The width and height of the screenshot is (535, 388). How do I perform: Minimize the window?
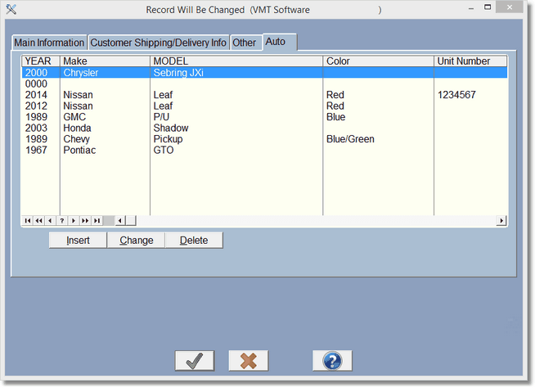pyautogui.click(x=471, y=8)
